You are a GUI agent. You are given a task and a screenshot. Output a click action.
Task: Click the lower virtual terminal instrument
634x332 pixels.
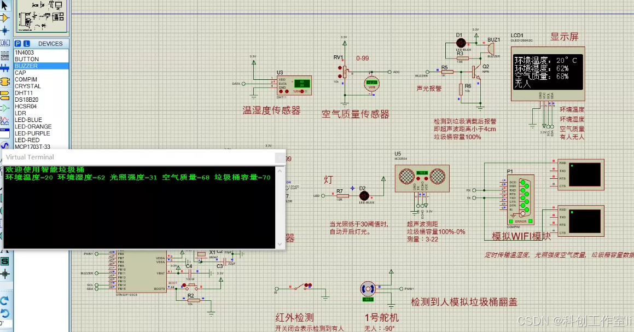[x=580, y=221]
